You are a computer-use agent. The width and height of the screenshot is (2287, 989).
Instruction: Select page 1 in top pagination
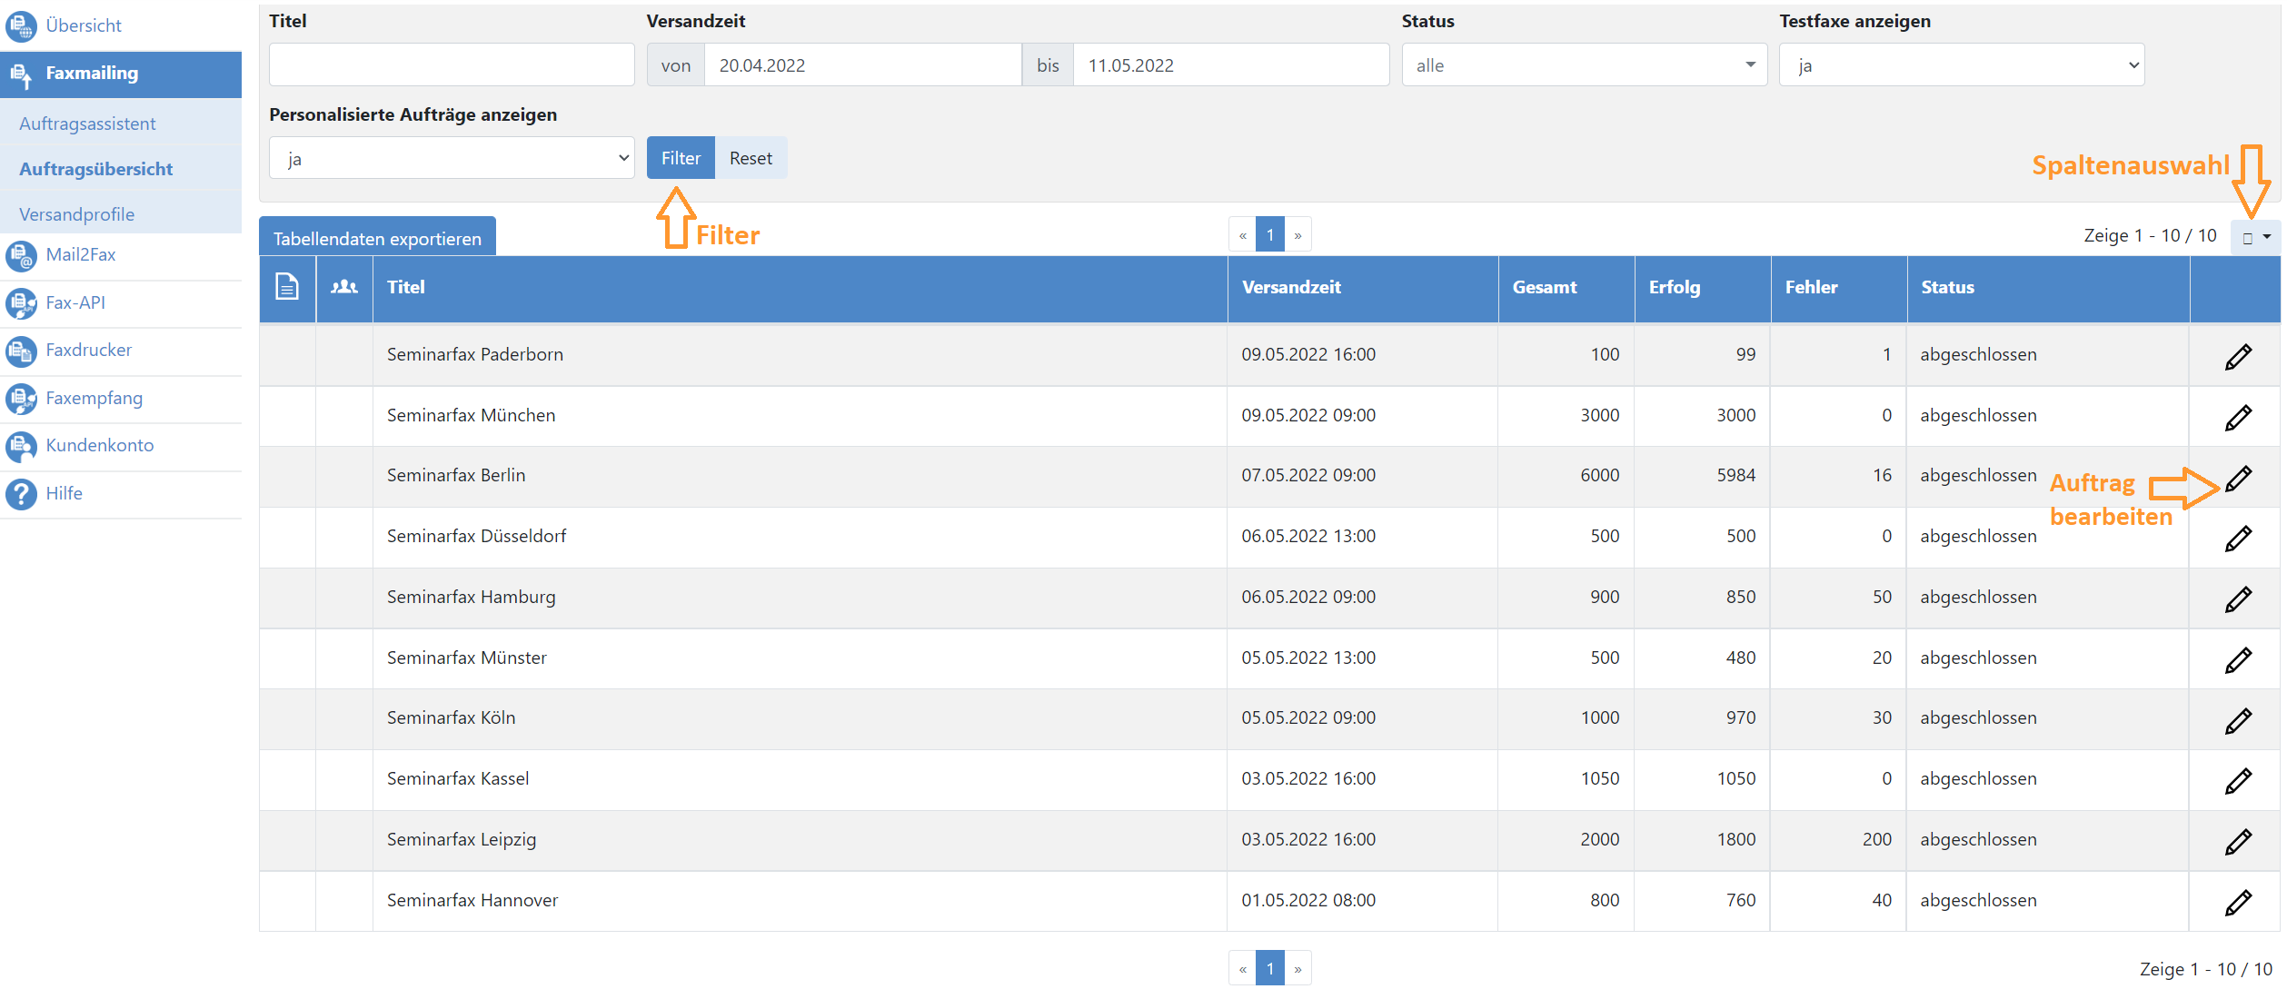(1270, 235)
